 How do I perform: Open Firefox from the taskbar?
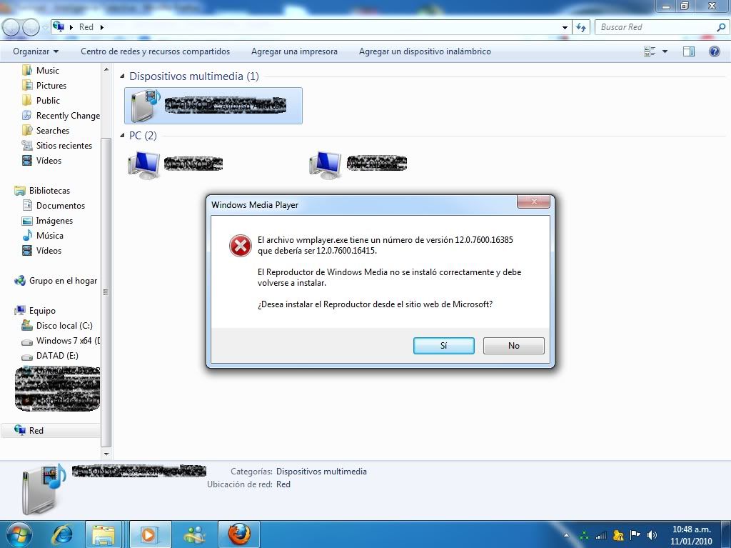238,534
